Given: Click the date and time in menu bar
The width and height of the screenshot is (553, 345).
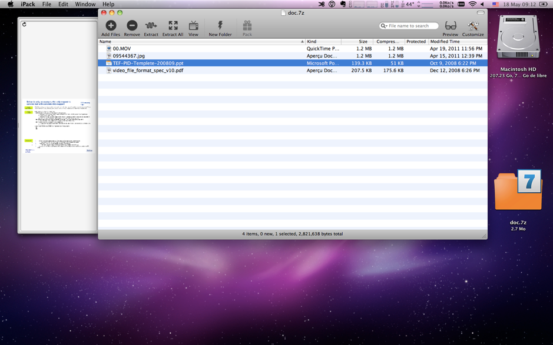Looking at the screenshot, I should point(519,4).
